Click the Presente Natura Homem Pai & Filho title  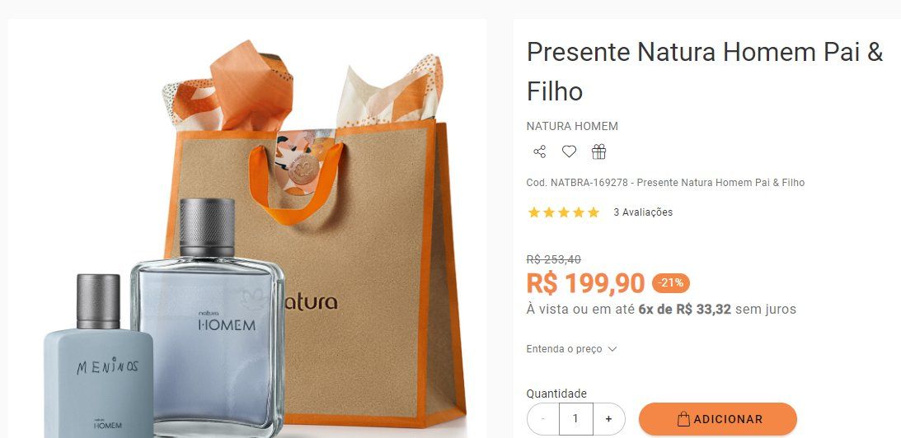coord(705,72)
